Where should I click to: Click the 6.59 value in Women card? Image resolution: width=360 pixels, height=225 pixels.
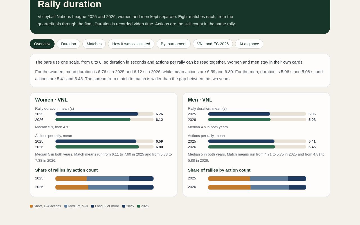tap(159, 141)
